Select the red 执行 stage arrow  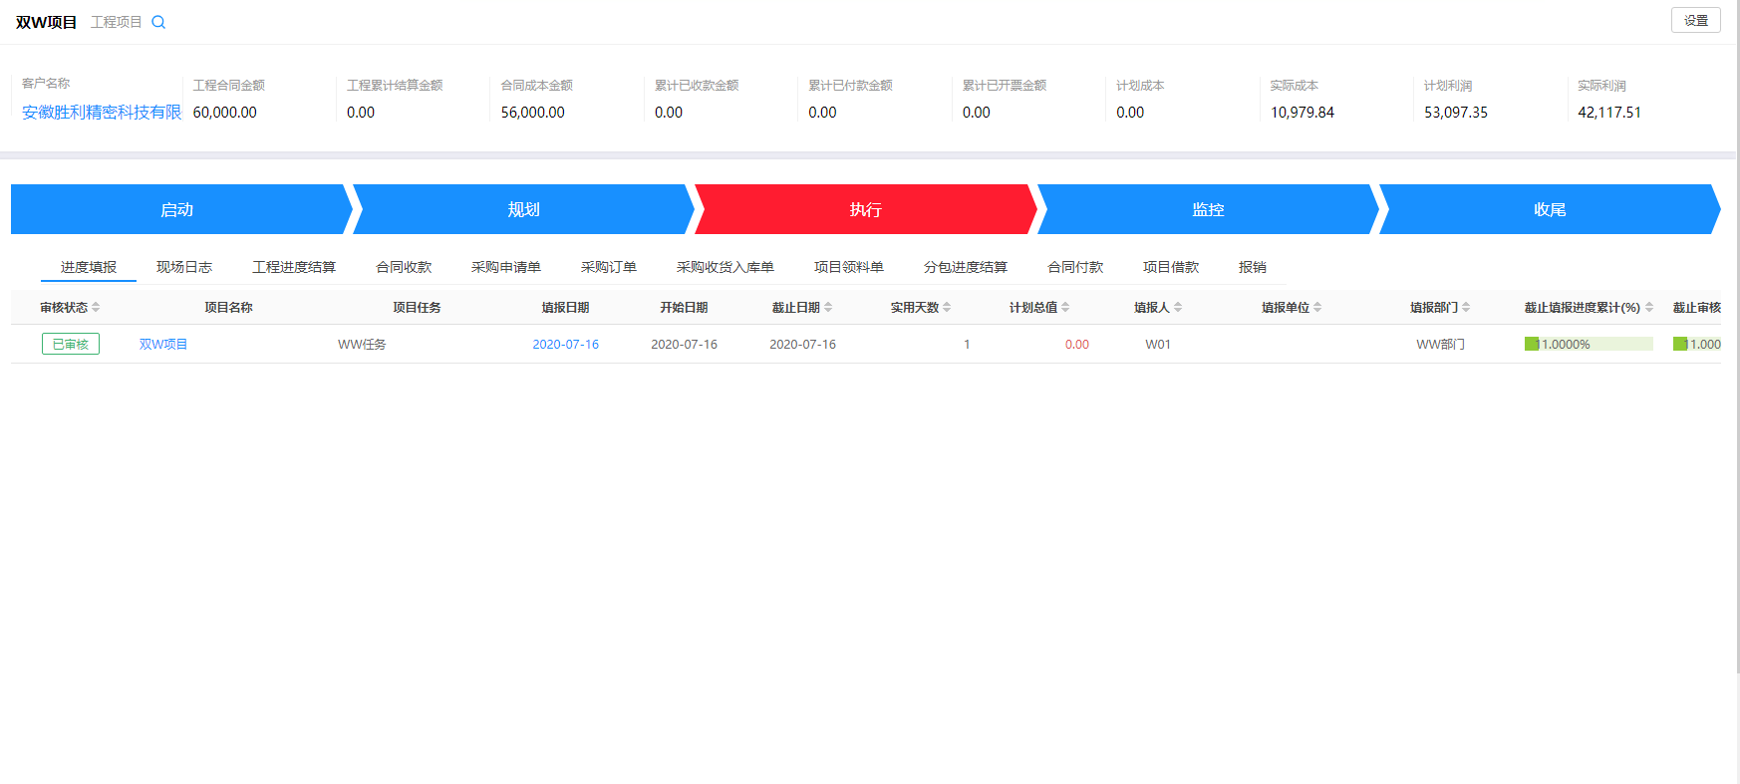tap(865, 209)
